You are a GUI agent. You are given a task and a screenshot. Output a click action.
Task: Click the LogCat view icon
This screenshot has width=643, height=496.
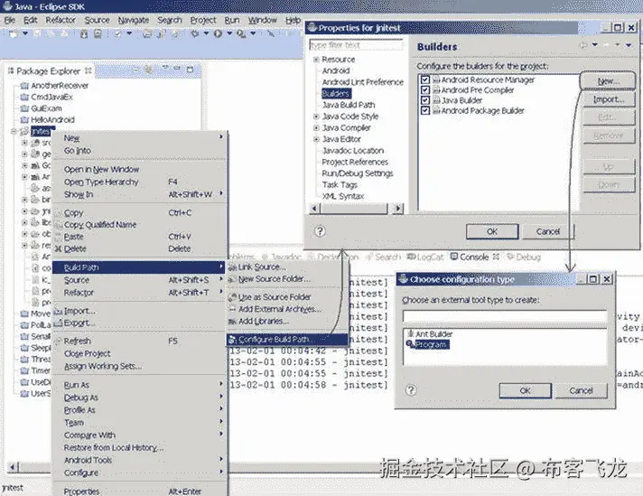tap(411, 257)
